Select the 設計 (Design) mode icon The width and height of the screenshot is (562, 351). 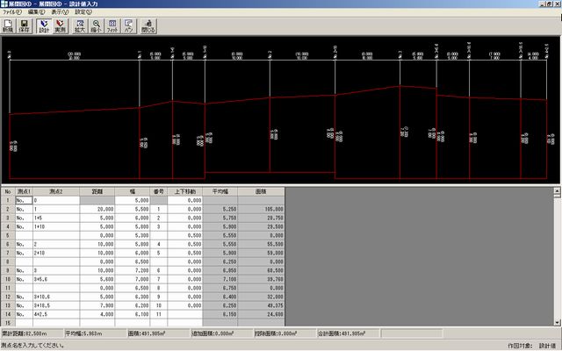(x=44, y=26)
